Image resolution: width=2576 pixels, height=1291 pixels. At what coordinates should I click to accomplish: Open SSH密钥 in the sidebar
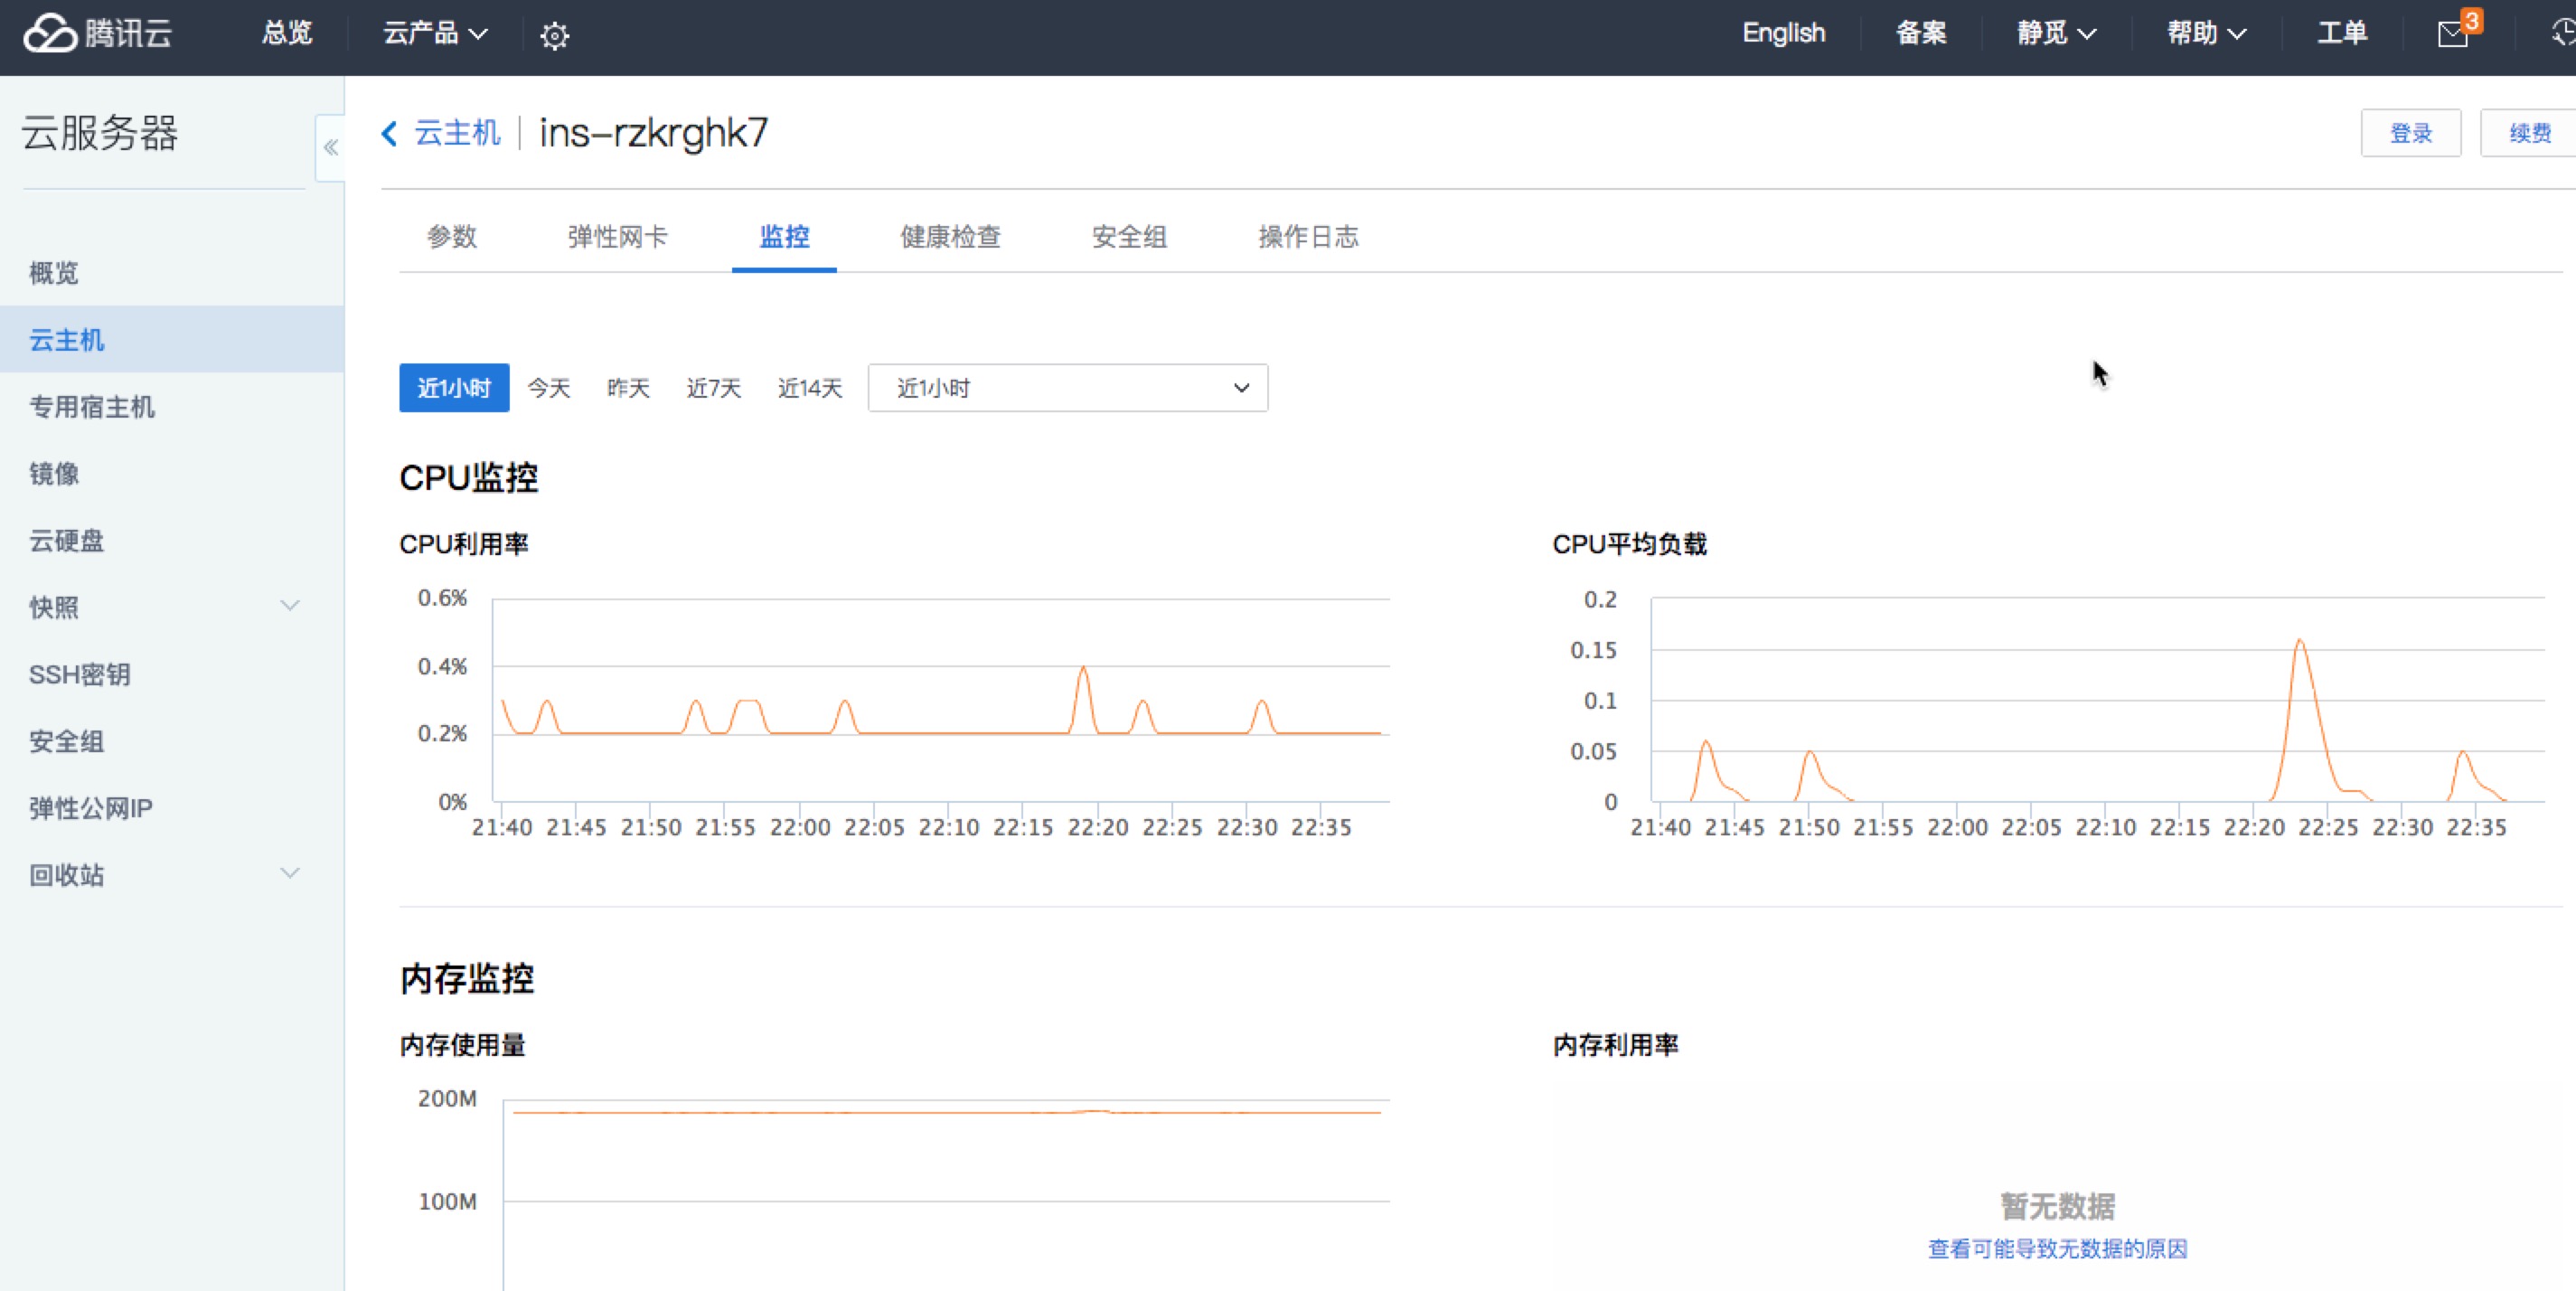pyautogui.click(x=80, y=675)
